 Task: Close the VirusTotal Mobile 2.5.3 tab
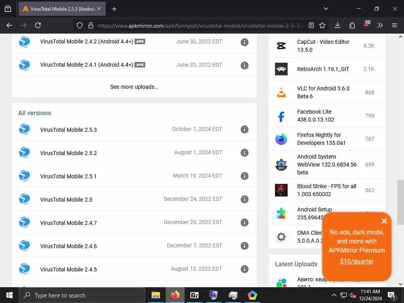99,9
